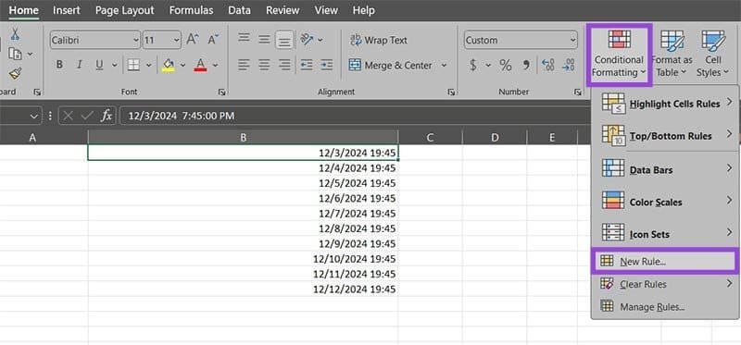
Task: Click the Insert Function fx icon
Action: pyautogui.click(x=107, y=116)
